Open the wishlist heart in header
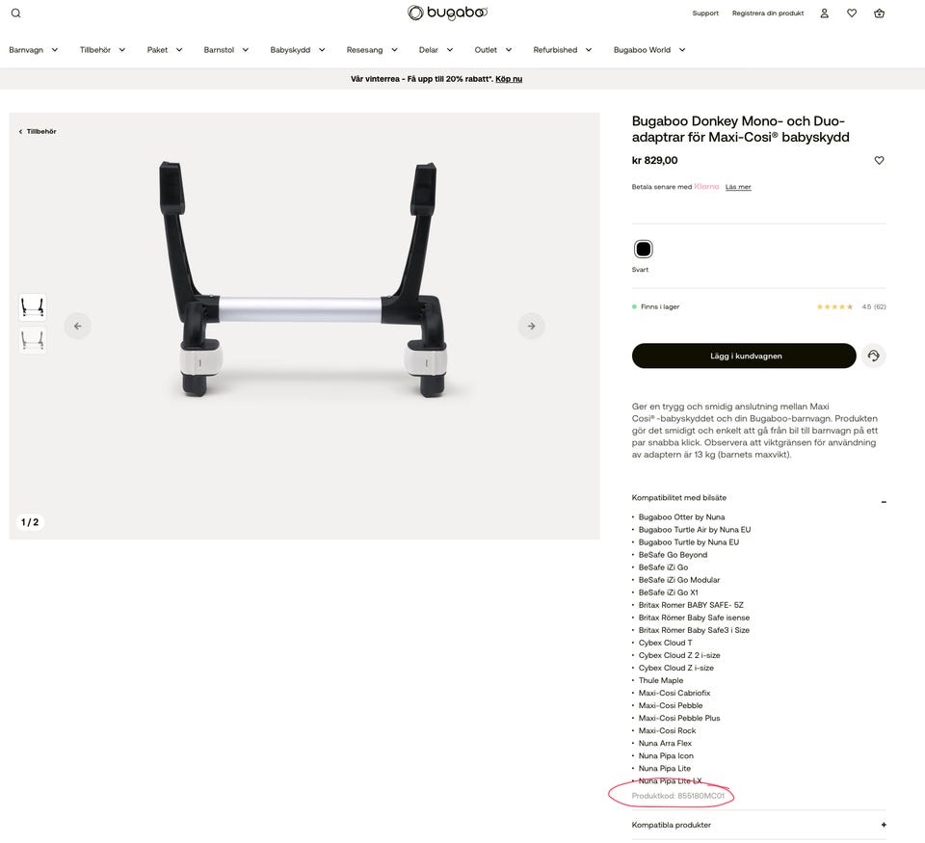925x843 pixels. (851, 13)
